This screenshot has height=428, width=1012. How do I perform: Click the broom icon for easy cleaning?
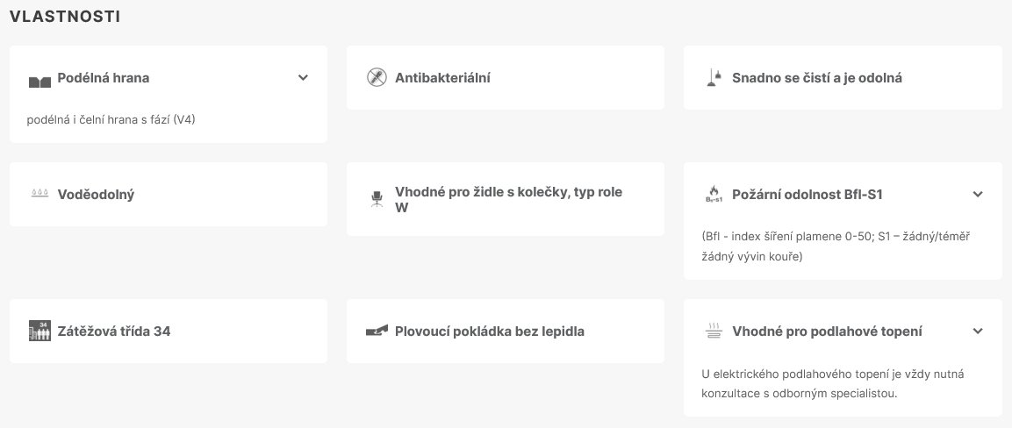coord(713,79)
